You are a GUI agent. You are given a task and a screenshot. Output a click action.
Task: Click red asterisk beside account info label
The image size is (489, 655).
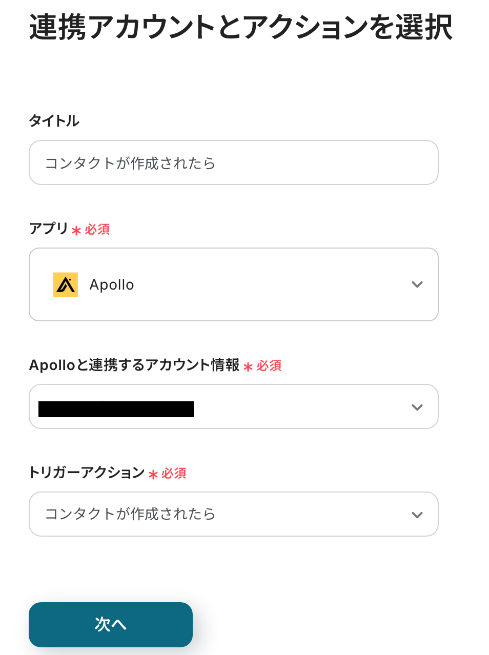(x=248, y=367)
